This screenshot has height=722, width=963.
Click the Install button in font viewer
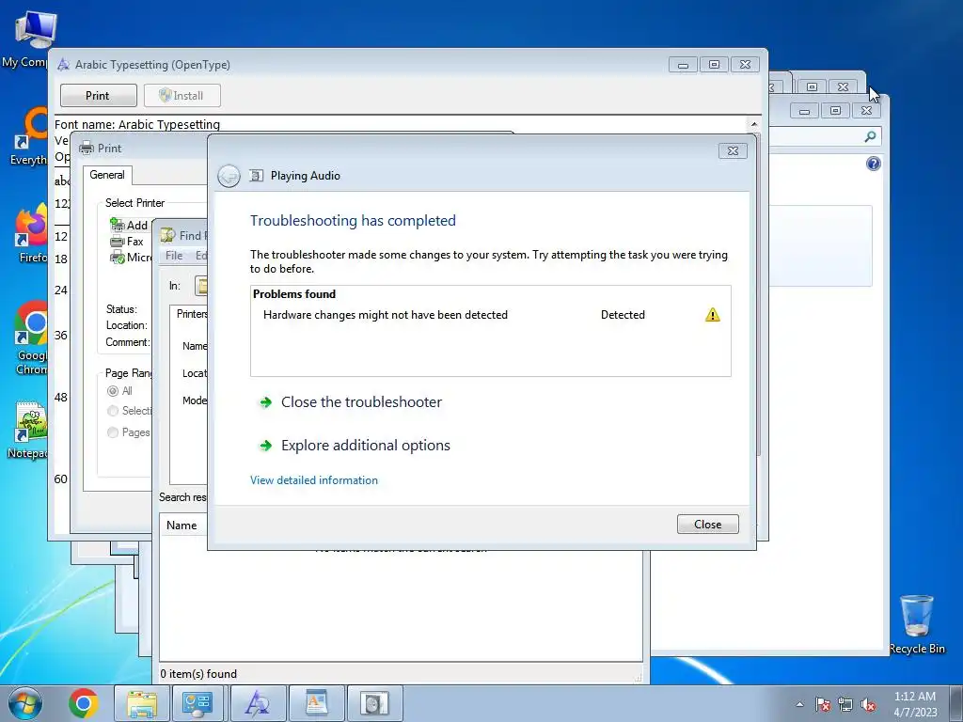coord(182,96)
